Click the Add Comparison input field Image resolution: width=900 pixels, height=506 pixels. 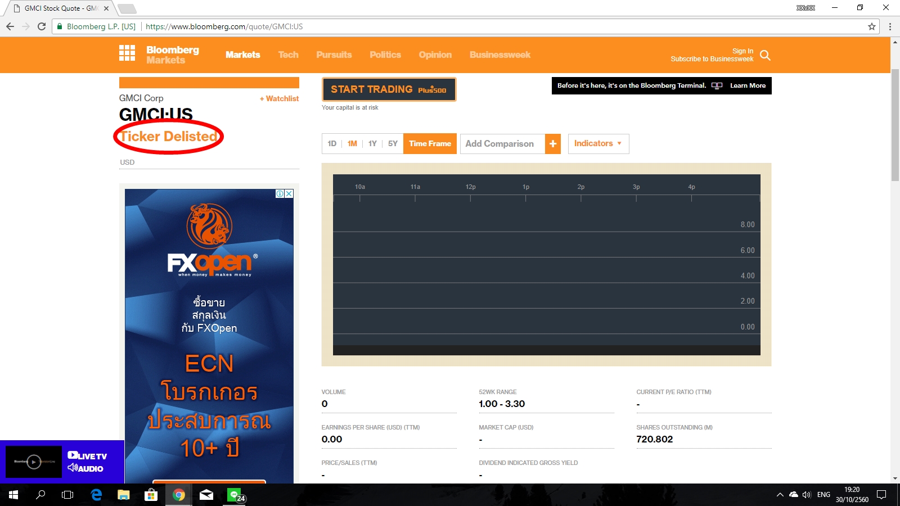point(502,144)
